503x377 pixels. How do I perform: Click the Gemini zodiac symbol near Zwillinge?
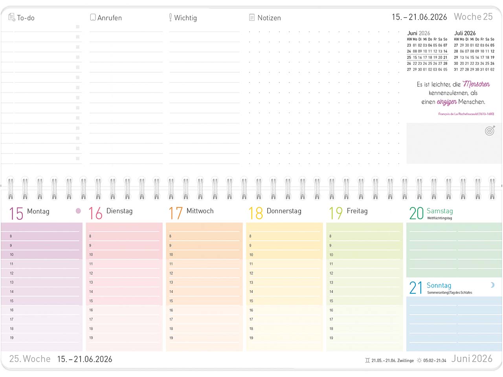[x=367, y=360]
